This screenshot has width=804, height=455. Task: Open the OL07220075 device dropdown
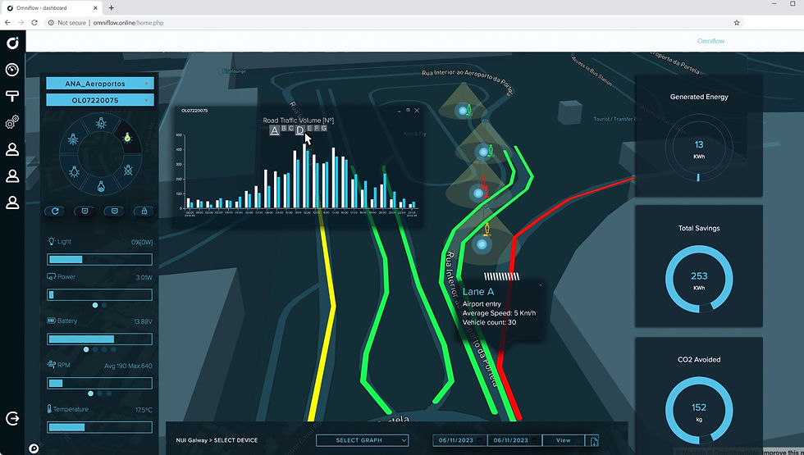click(100, 100)
